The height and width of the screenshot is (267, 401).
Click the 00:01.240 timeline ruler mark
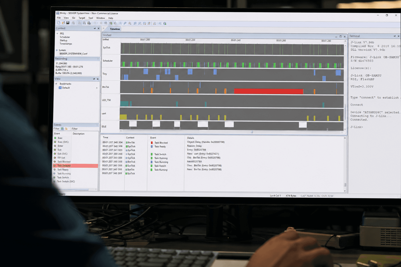click(x=236, y=40)
